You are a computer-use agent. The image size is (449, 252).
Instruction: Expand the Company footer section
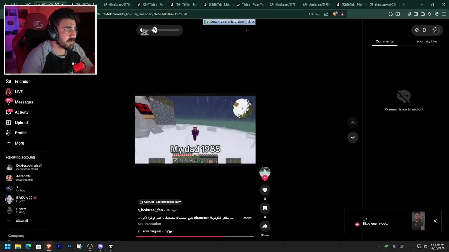(x=16, y=236)
